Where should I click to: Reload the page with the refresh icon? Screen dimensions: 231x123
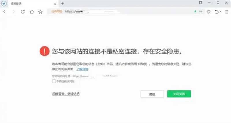23,12
